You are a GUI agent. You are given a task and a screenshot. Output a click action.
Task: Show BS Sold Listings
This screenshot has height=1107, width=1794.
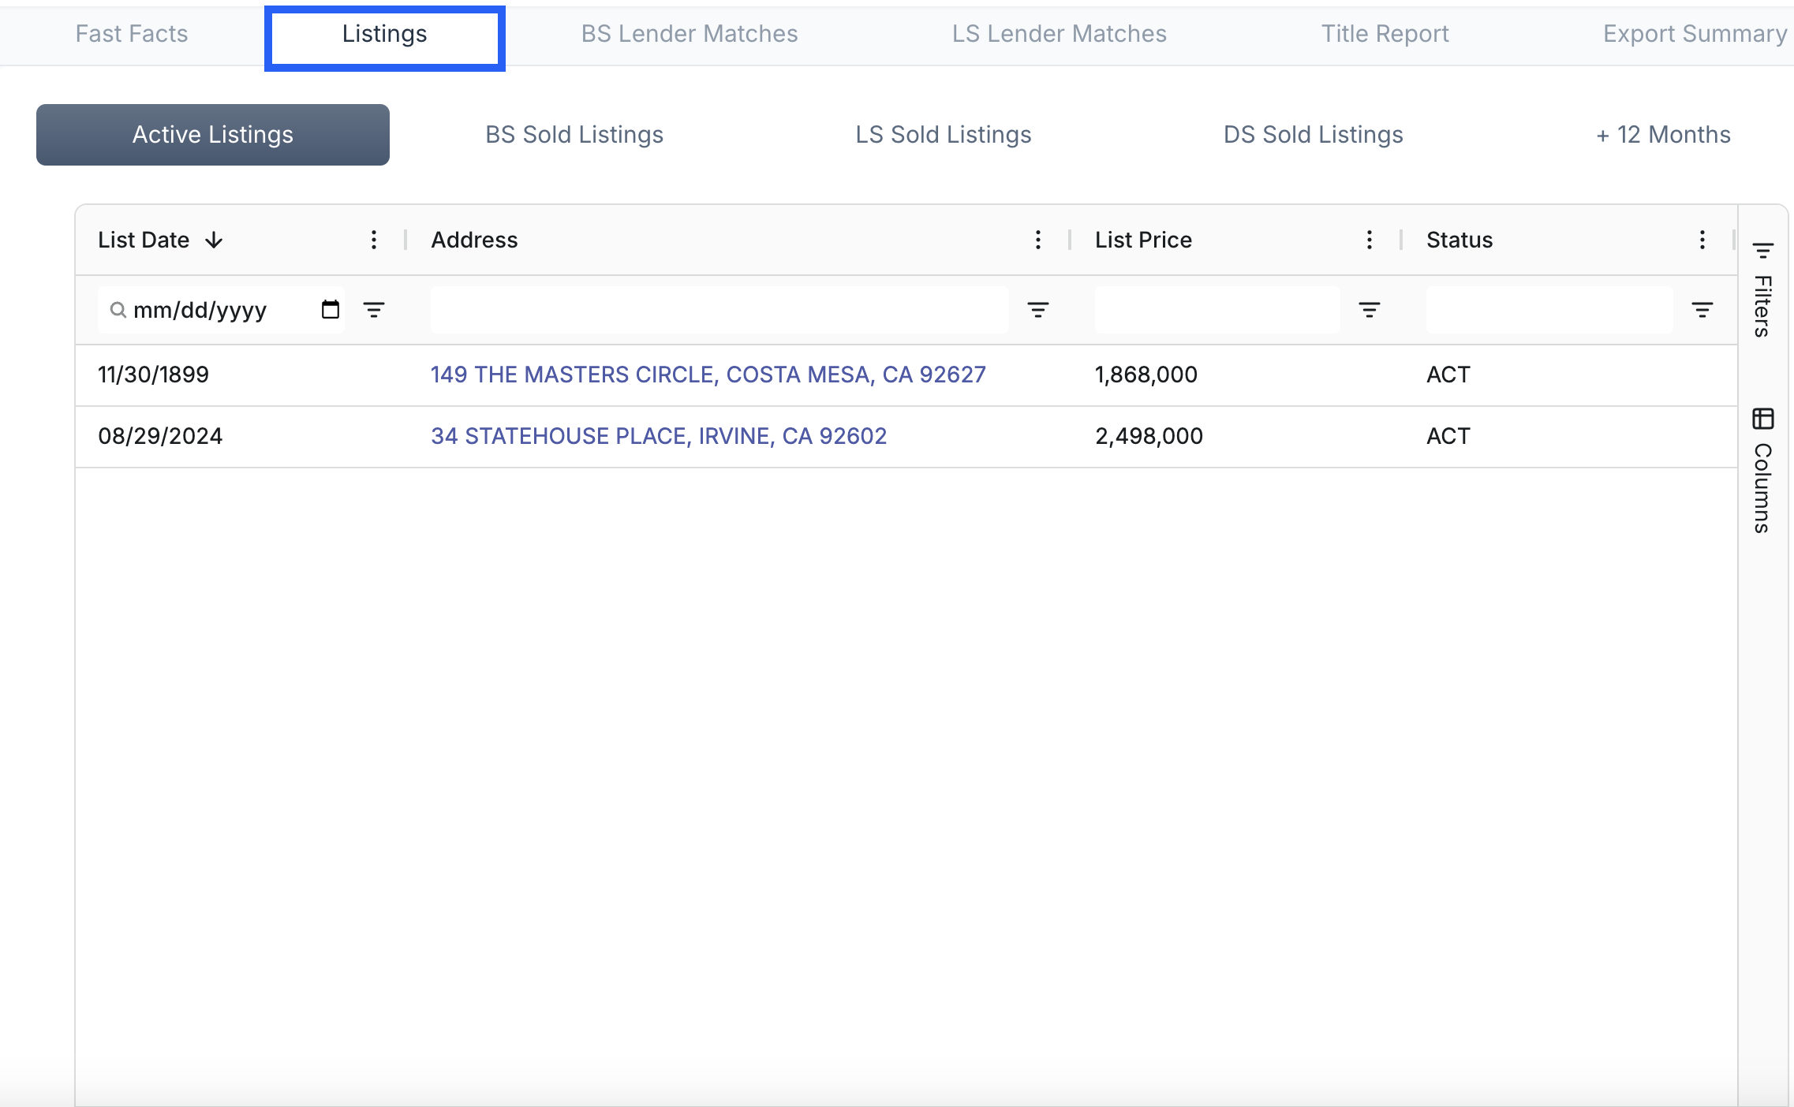(574, 135)
